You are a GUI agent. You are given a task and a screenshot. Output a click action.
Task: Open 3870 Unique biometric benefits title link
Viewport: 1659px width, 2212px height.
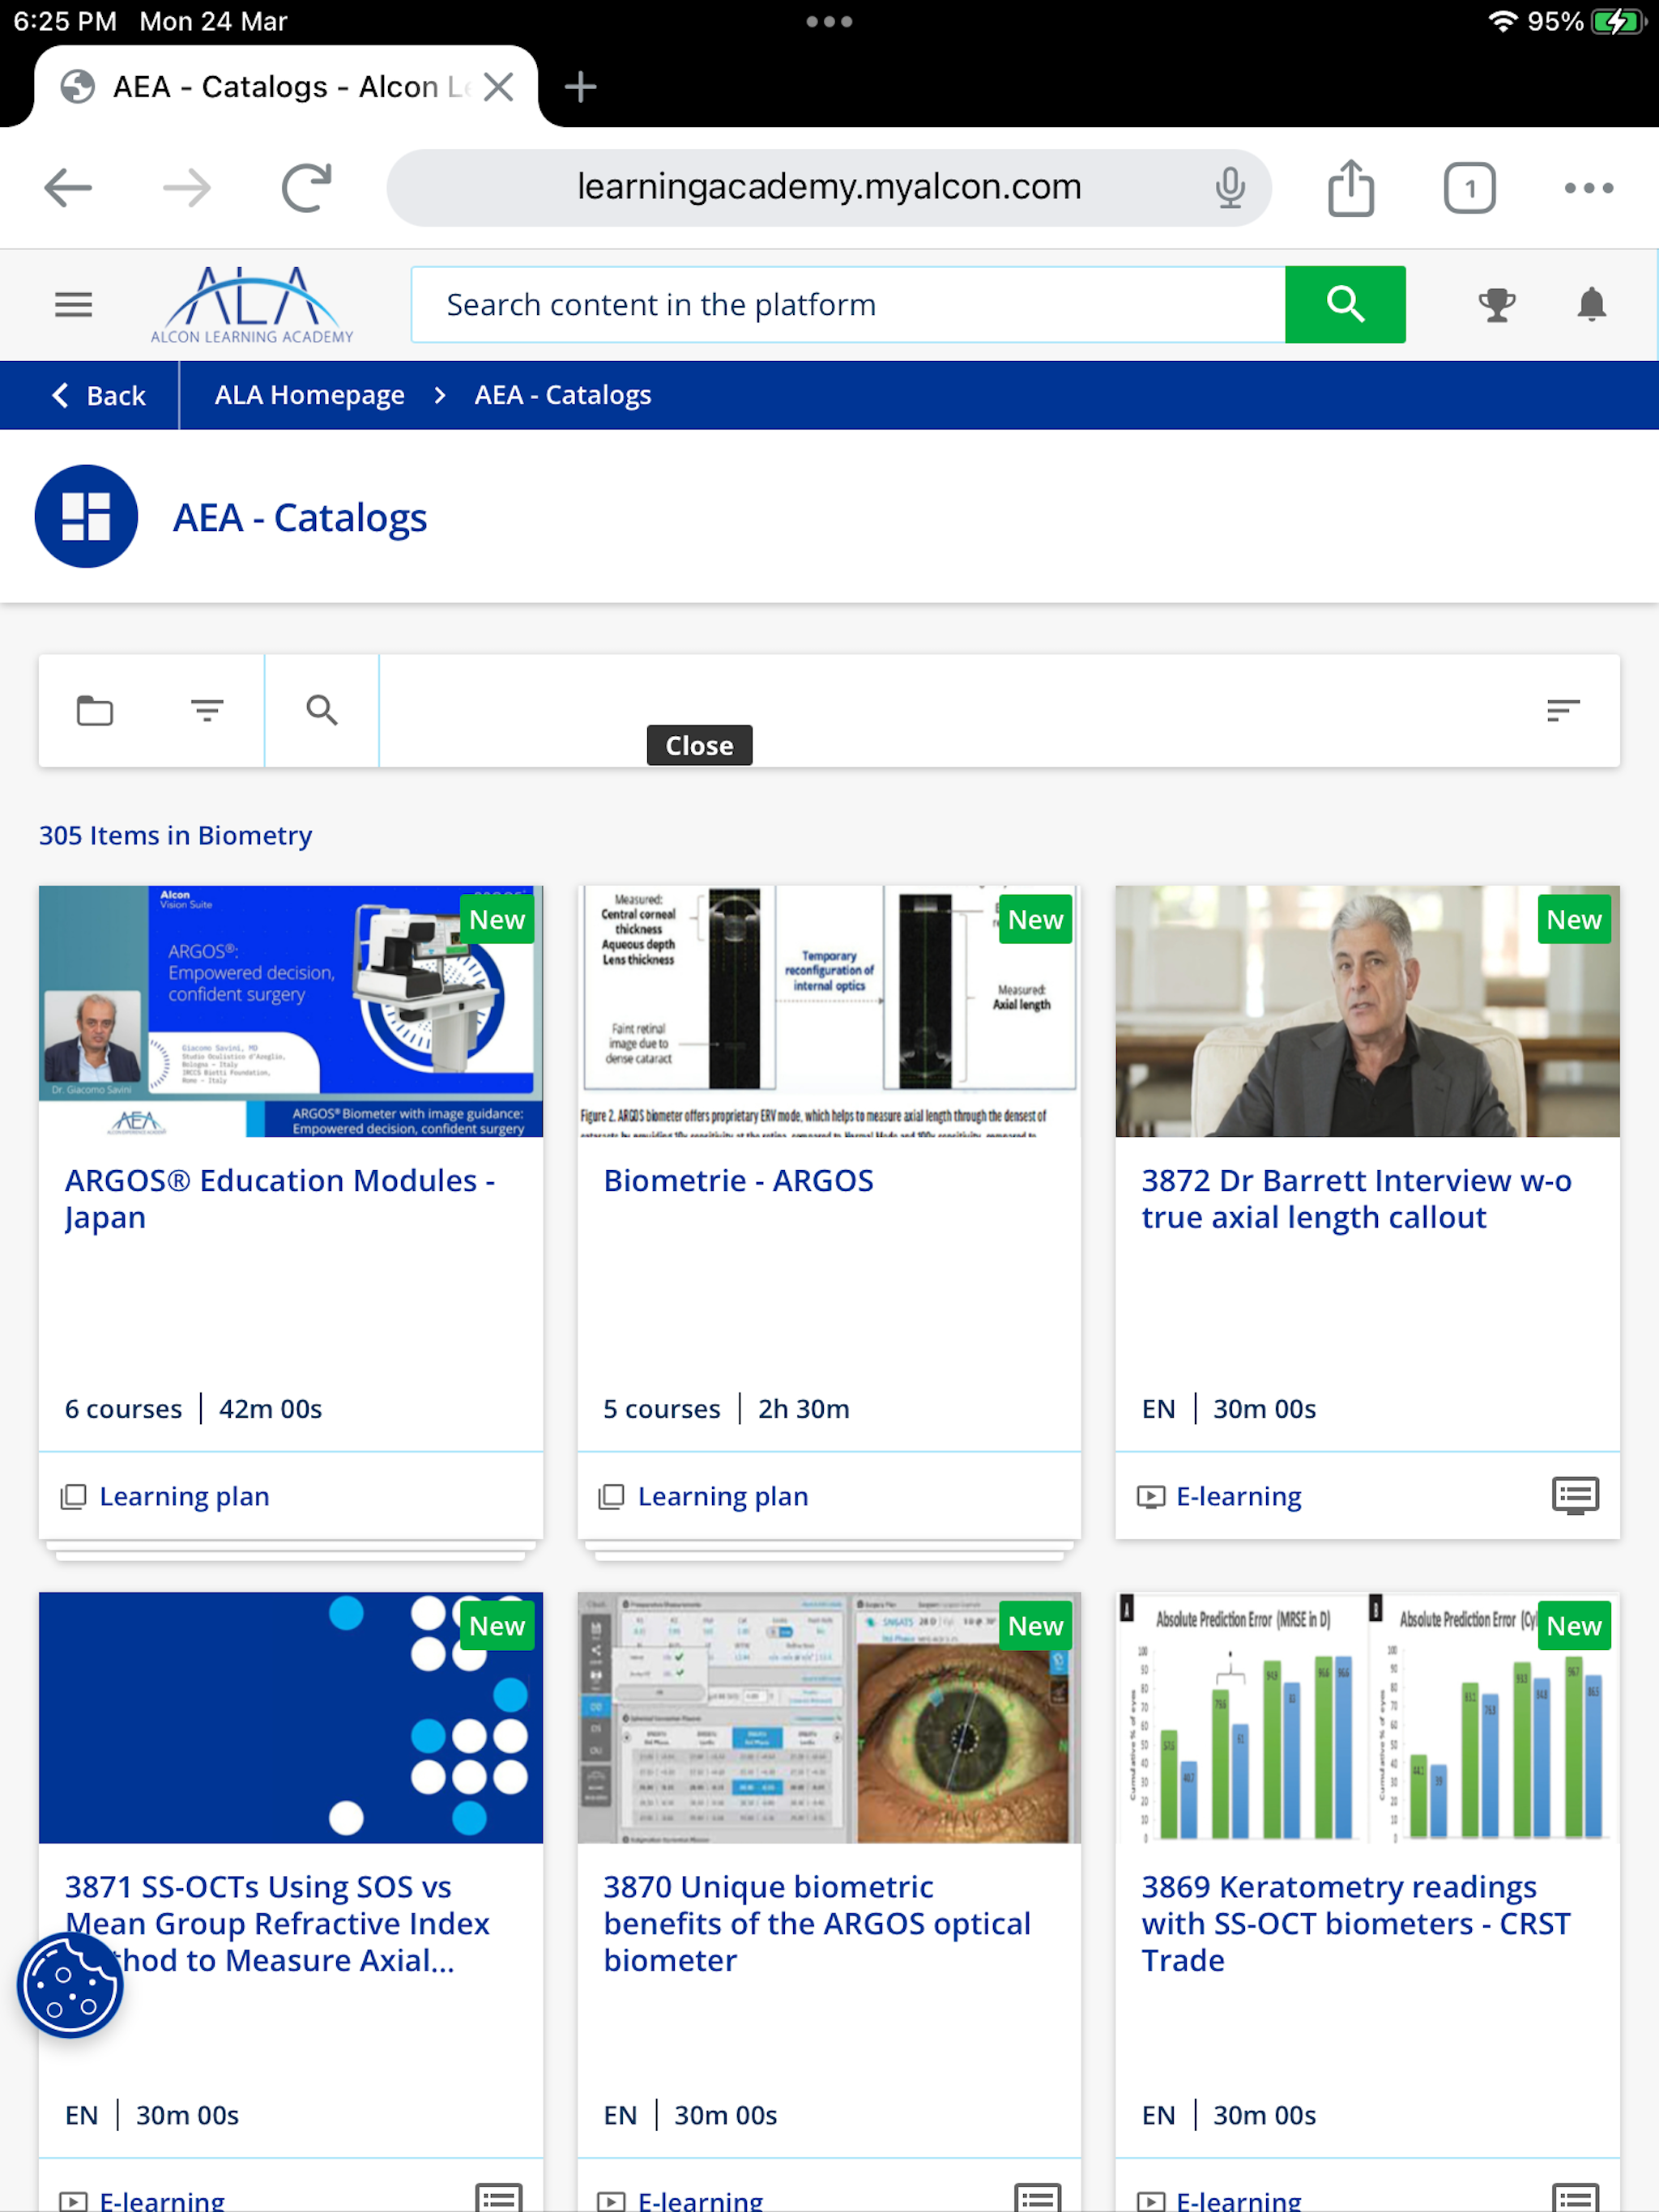pos(817,1923)
